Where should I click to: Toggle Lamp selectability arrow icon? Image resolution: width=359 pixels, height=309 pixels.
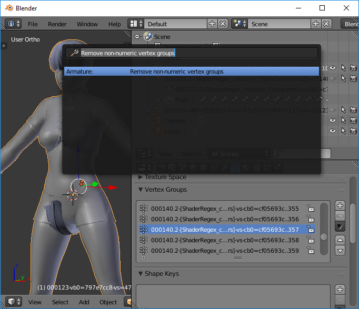343,131
